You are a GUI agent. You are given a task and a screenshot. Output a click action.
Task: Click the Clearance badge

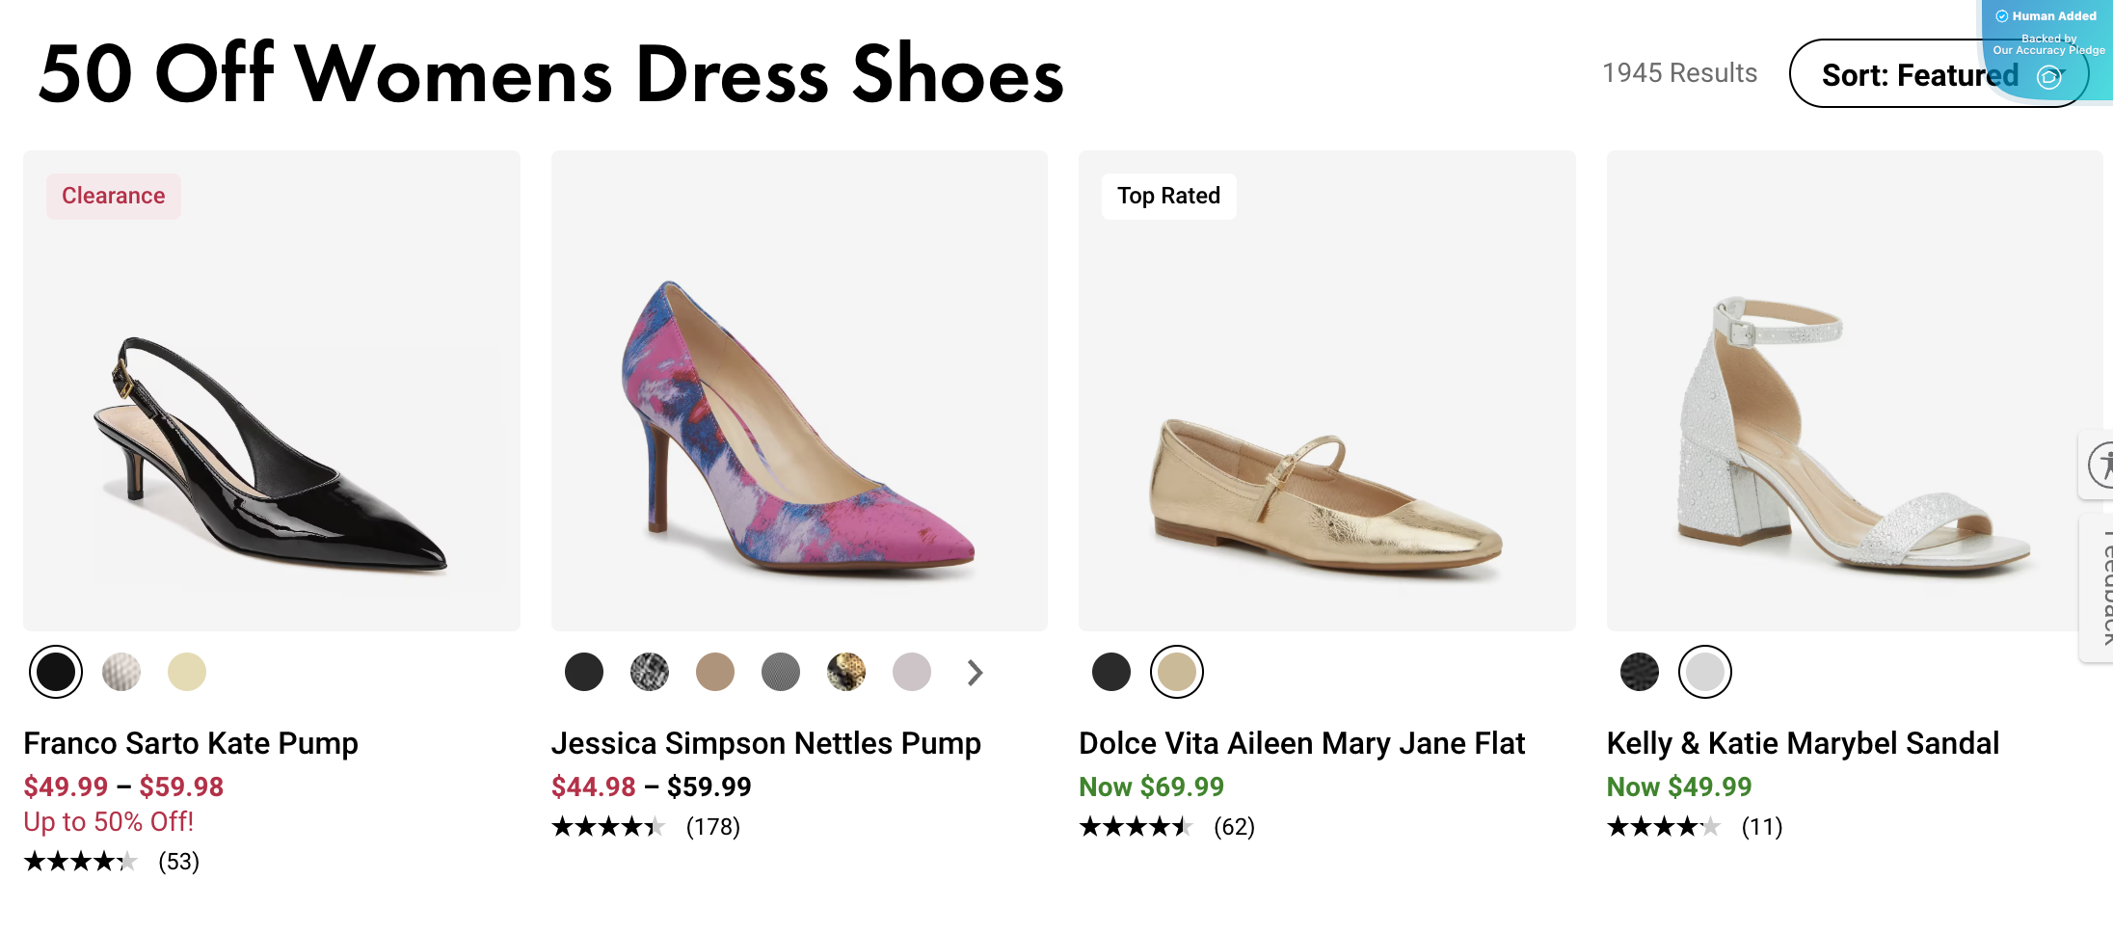pyautogui.click(x=113, y=196)
